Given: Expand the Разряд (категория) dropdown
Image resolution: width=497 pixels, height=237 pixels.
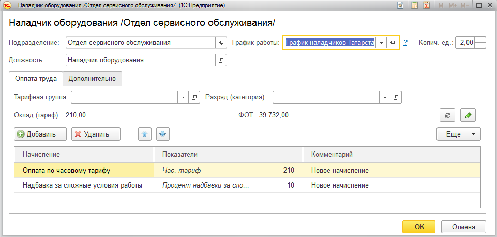Looking at the screenshot, I should click(385, 97).
